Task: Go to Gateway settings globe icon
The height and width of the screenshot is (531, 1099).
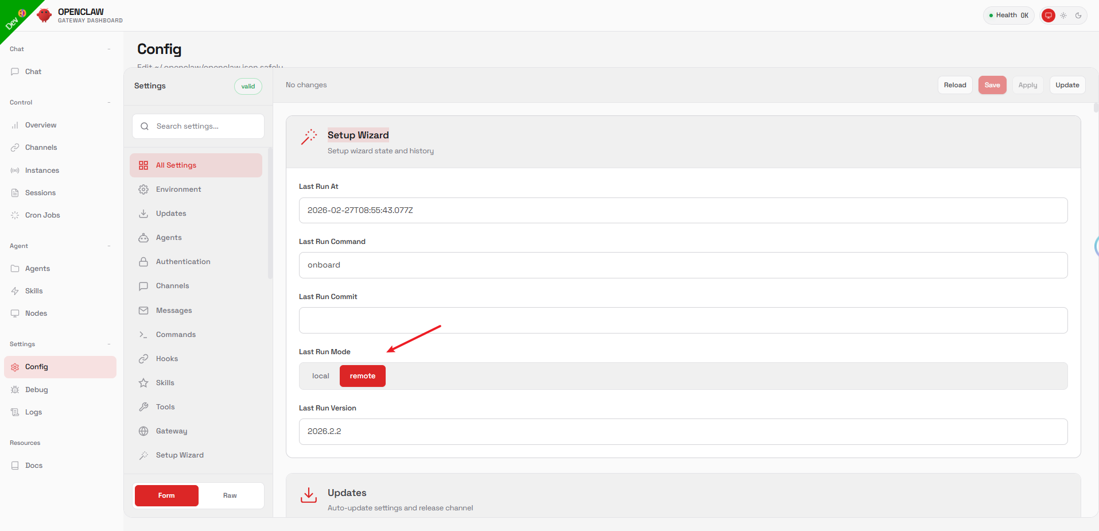Action: (143, 431)
